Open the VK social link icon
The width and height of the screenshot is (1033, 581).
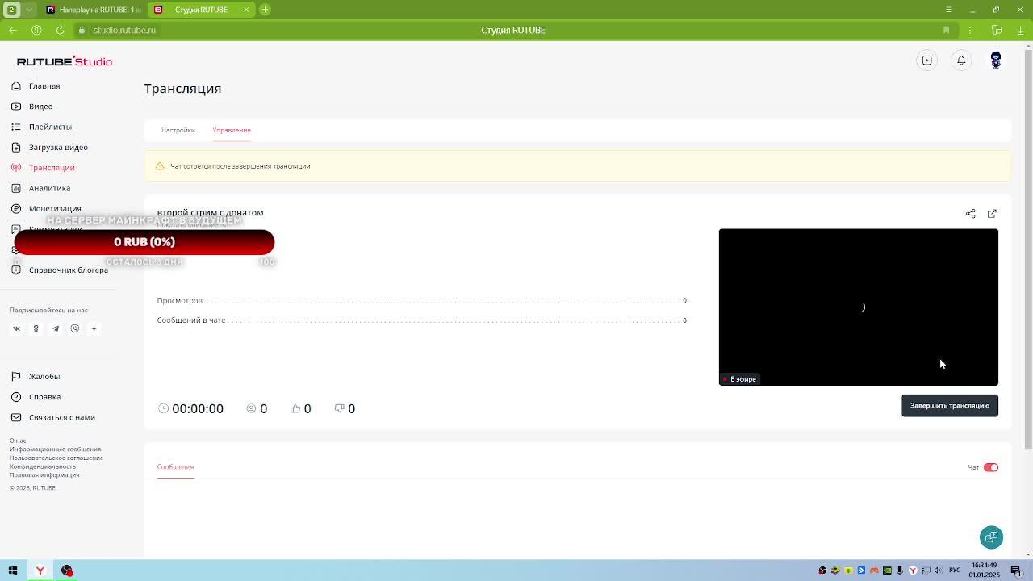tap(16, 328)
